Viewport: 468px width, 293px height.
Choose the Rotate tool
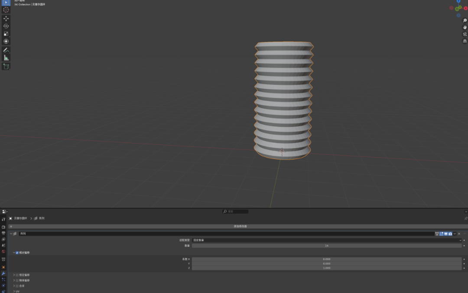6,26
